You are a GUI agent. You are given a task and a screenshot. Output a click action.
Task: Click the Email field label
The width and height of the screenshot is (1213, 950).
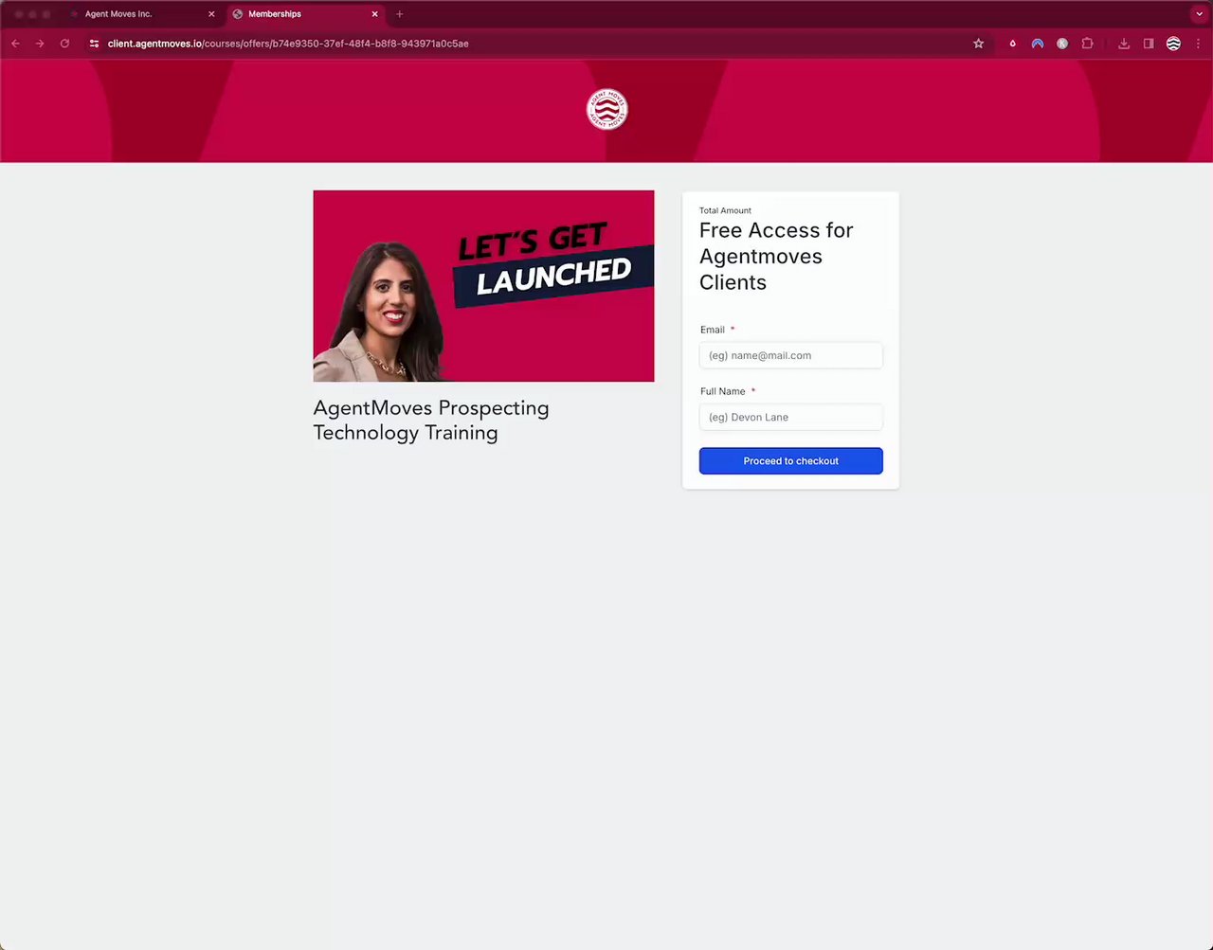[x=713, y=330]
